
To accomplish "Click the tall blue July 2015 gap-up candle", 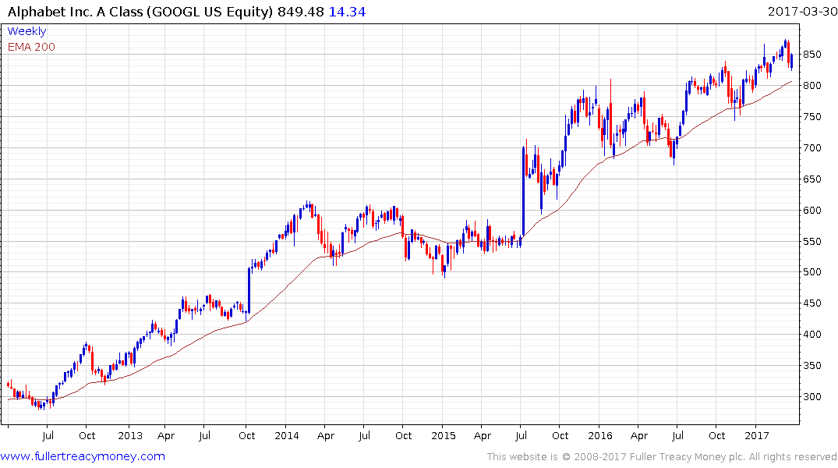I will [x=524, y=191].
